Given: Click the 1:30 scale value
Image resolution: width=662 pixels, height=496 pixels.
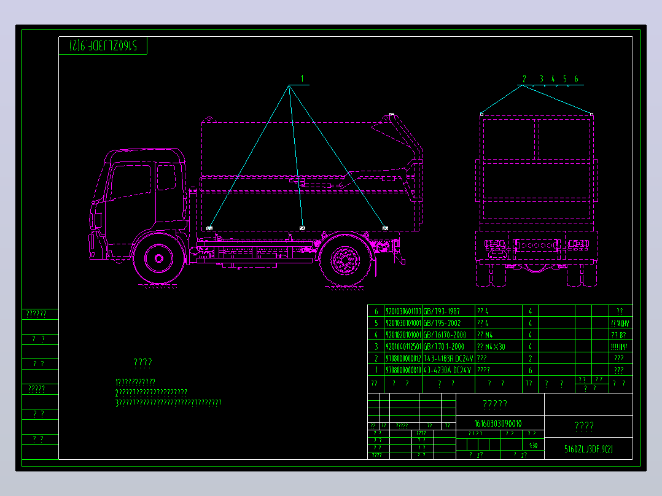Looking at the screenshot, I should point(533,446).
